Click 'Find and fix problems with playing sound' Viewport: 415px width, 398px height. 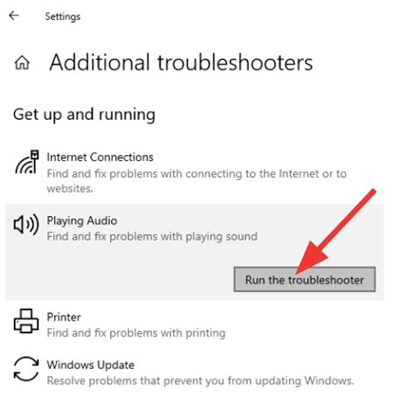coord(152,236)
